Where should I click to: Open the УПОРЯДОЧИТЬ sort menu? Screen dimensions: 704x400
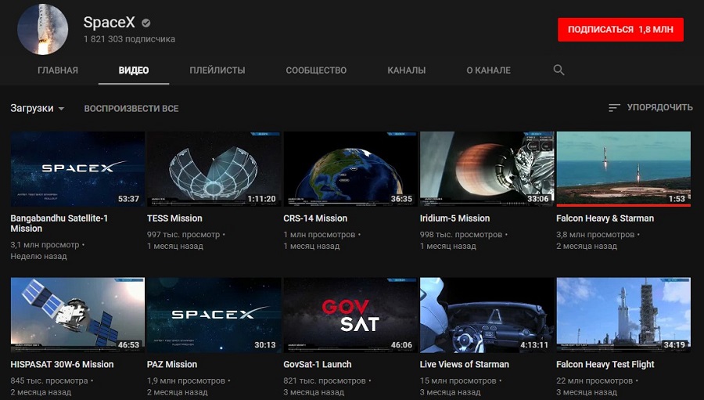[x=651, y=107]
